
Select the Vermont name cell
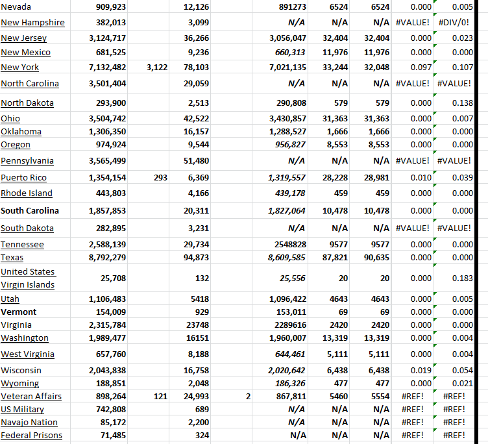(x=19, y=312)
